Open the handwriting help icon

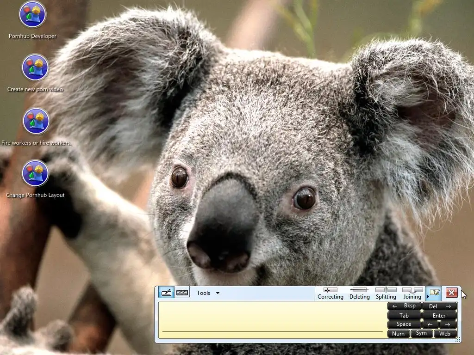(435, 292)
